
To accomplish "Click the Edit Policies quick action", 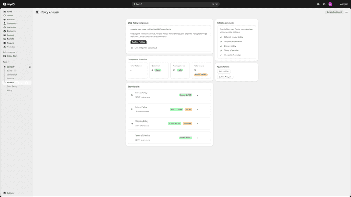I will 224,71.
